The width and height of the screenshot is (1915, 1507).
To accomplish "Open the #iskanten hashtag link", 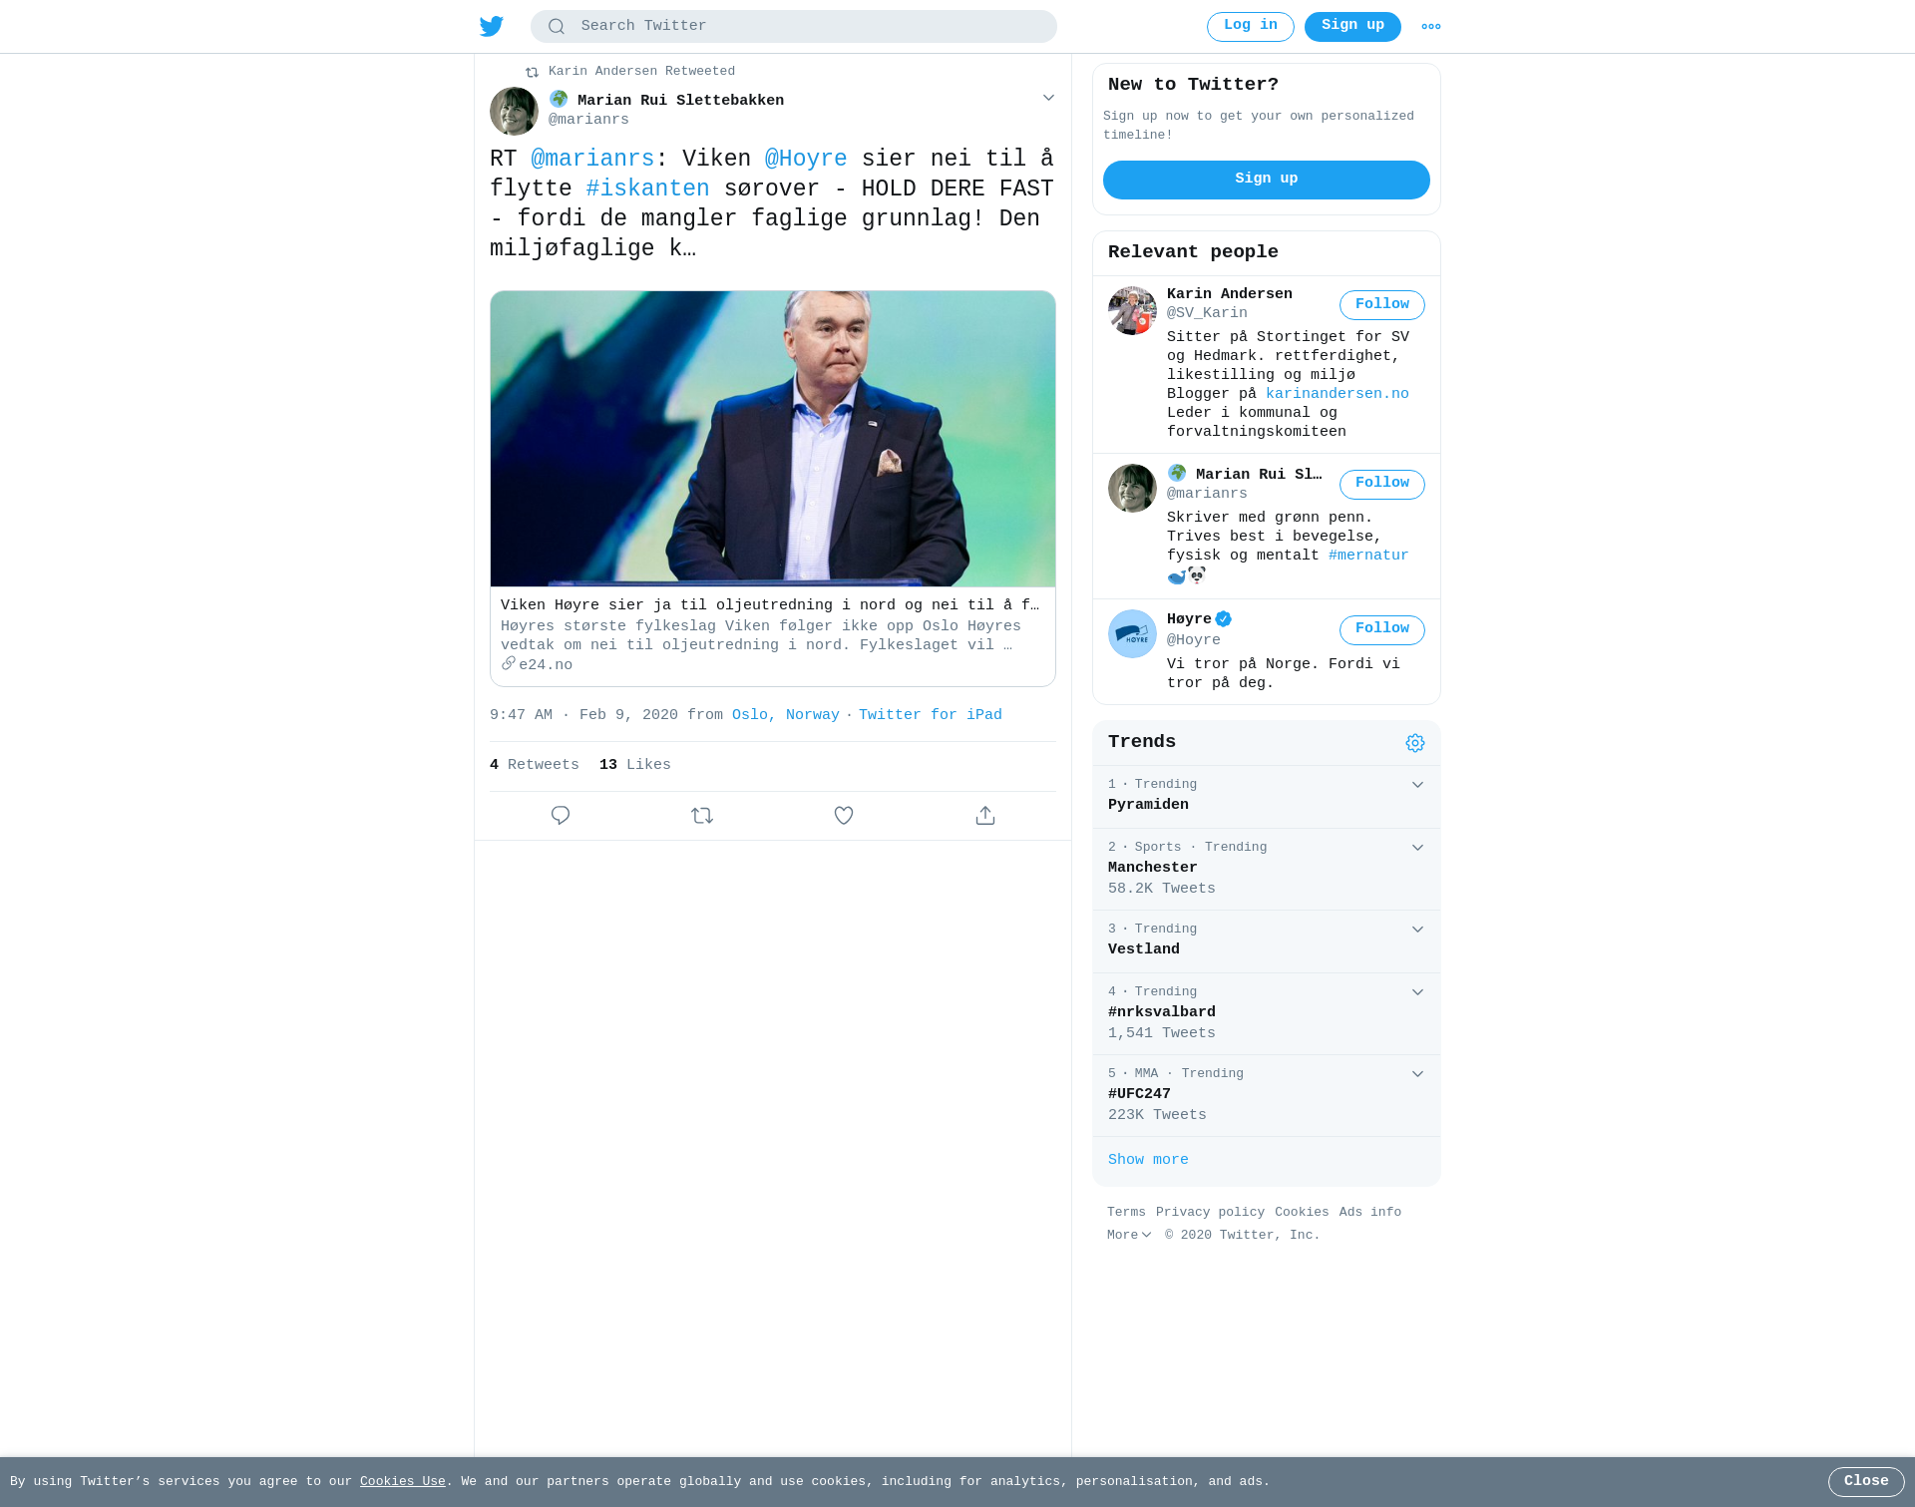I will pos(647,188).
